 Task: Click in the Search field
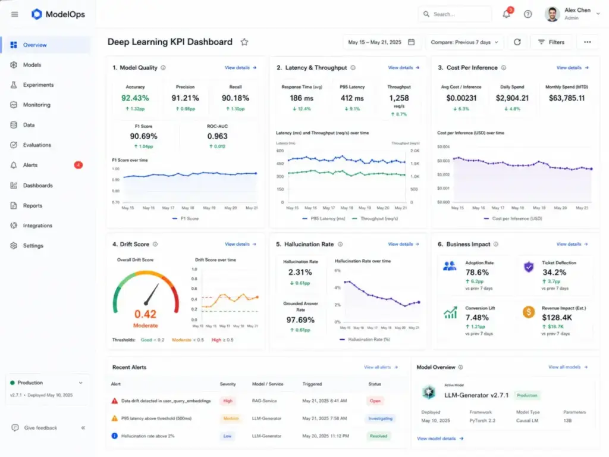[455, 14]
